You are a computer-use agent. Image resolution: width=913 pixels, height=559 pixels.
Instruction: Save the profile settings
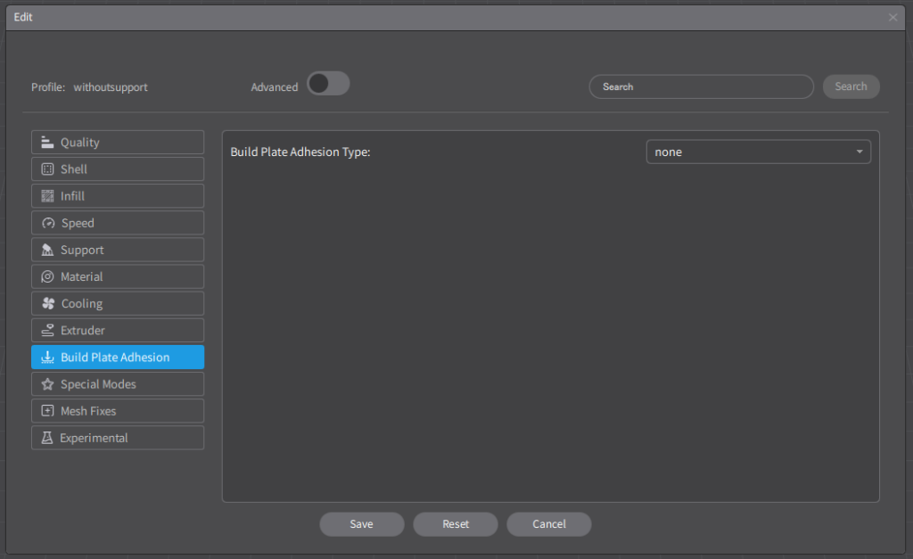[x=361, y=524]
